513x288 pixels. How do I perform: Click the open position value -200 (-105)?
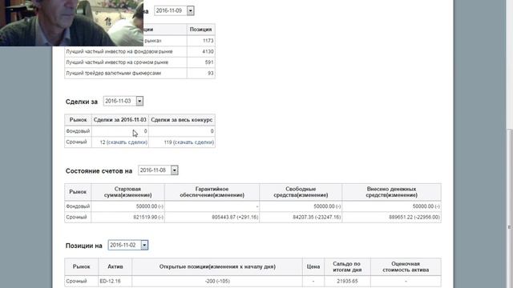[x=217, y=281]
